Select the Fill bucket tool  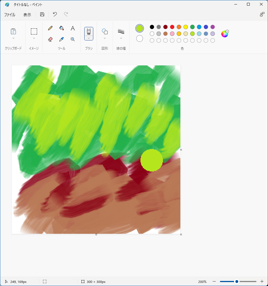point(62,28)
